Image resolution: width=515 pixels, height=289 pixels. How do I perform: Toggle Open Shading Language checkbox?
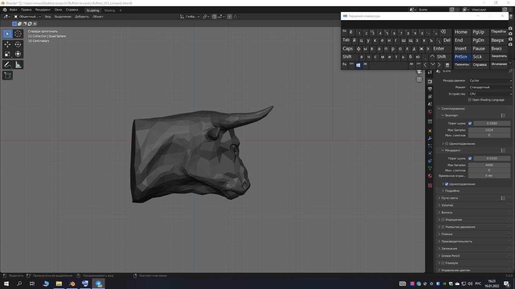click(470, 100)
